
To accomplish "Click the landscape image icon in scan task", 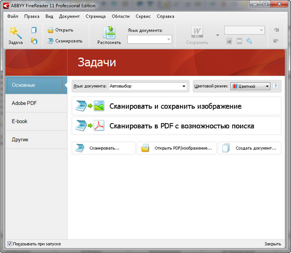I will [x=99, y=106].
